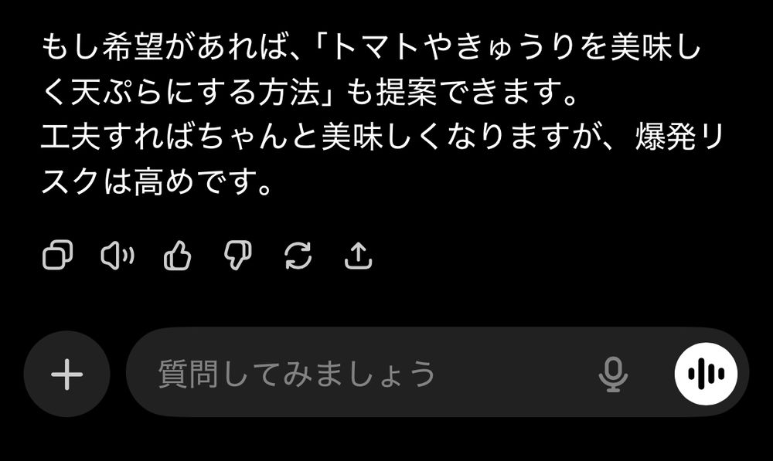
Task: Like the response with thumbs up
Action: coord(178,255)
